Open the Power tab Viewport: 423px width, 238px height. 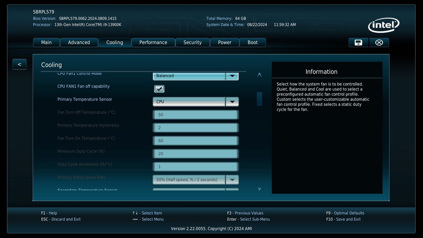tap(225, 42)
